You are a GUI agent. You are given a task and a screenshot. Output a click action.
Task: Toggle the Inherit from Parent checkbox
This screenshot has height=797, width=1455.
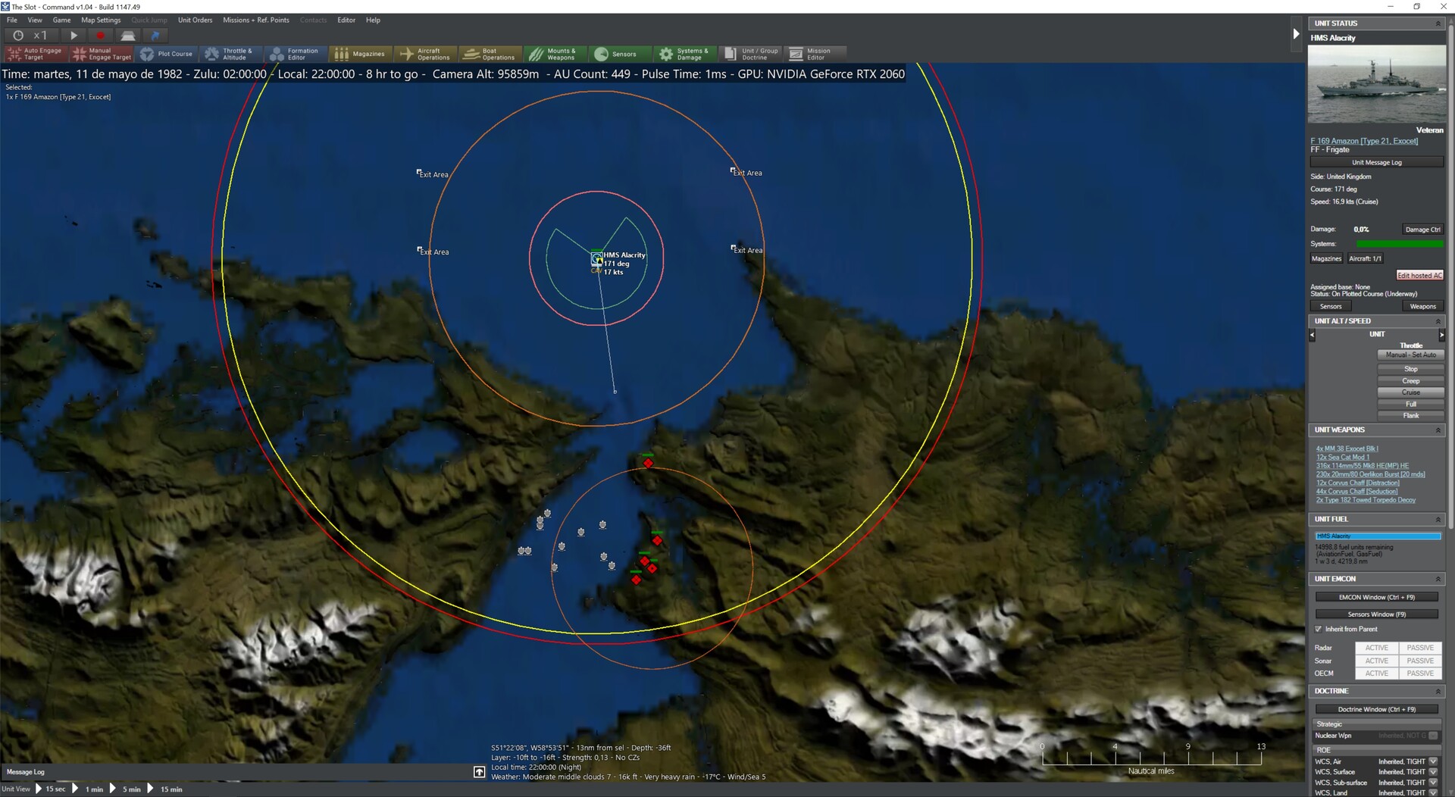[1316, 629]
